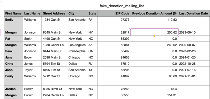Select the Philadelphia city cell
The image size is (210, 99).
pos(77,51)
